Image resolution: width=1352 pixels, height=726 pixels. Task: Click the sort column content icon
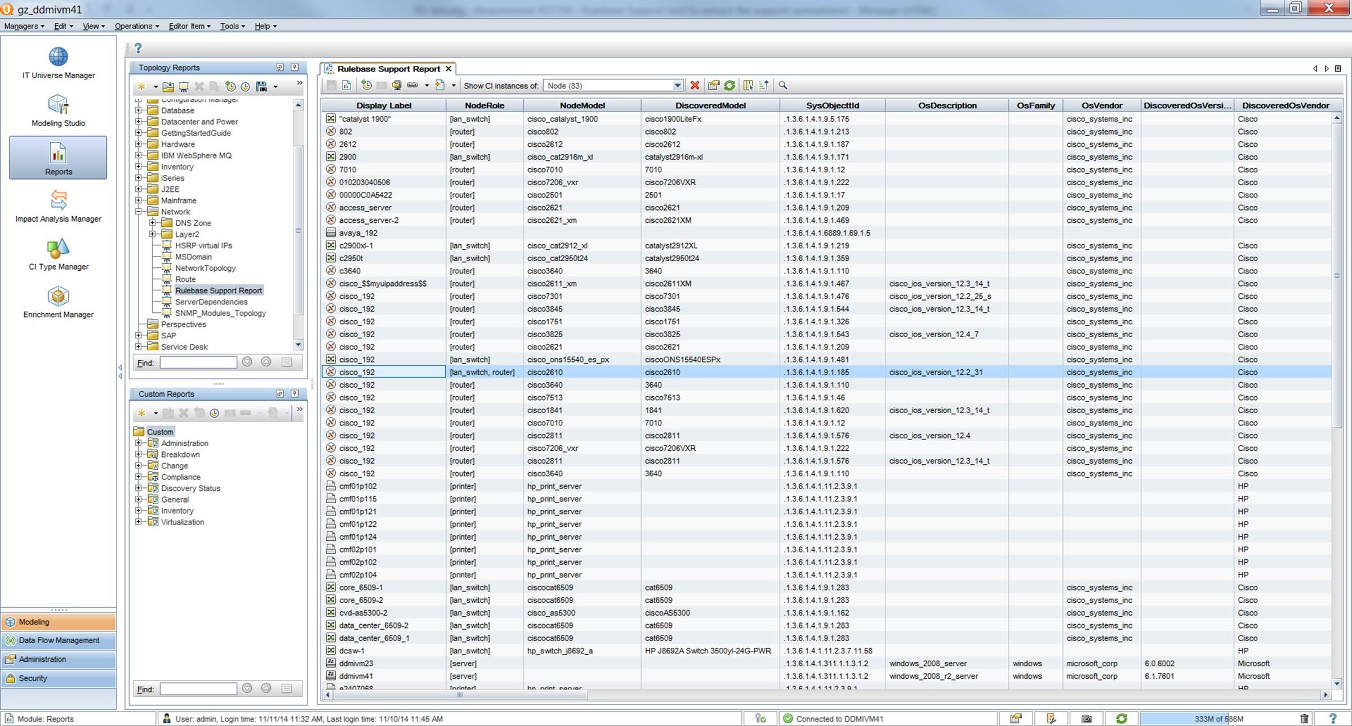(764, 86)
